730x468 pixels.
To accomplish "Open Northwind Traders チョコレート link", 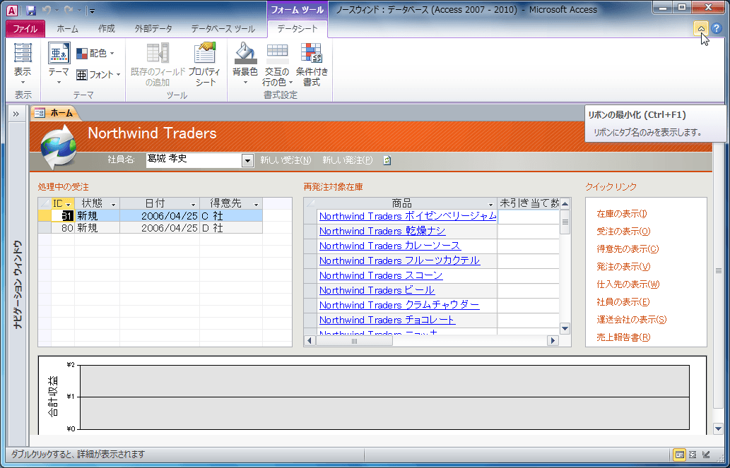I will (x=387, y=320).
